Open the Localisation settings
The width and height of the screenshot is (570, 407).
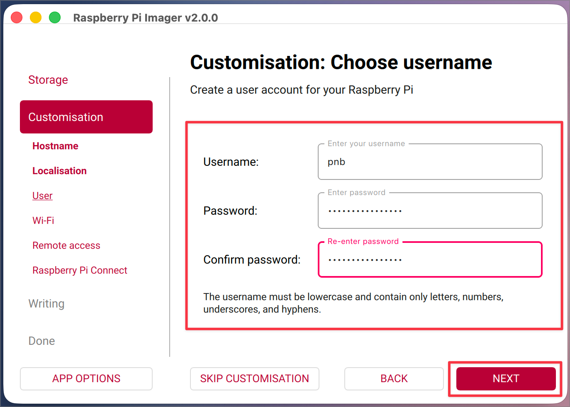point(59,170)
